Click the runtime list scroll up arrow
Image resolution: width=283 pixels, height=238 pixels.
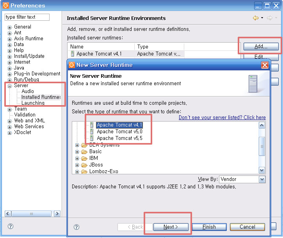(x=262, y=125)
